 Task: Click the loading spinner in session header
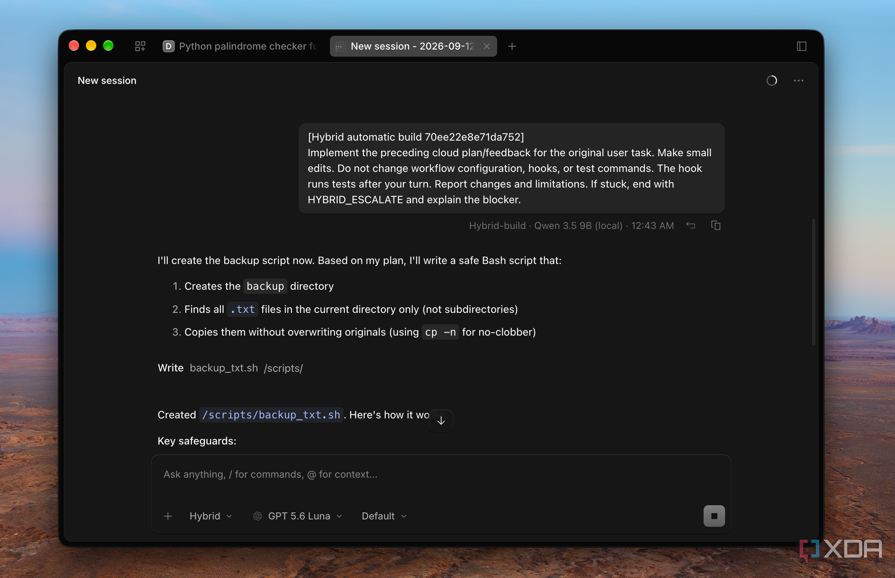771,81
